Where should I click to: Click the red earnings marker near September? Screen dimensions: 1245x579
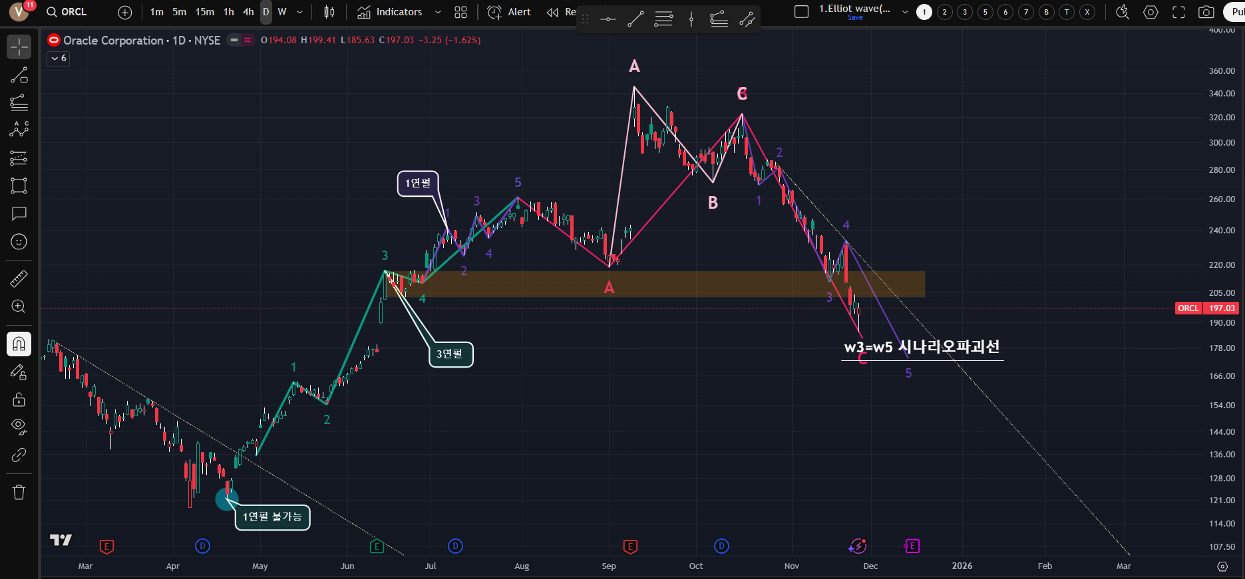630,546
